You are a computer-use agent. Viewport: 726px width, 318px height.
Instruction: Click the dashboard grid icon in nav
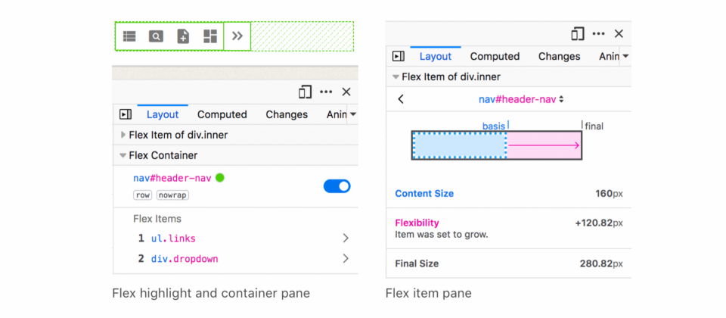click(210, 36)
